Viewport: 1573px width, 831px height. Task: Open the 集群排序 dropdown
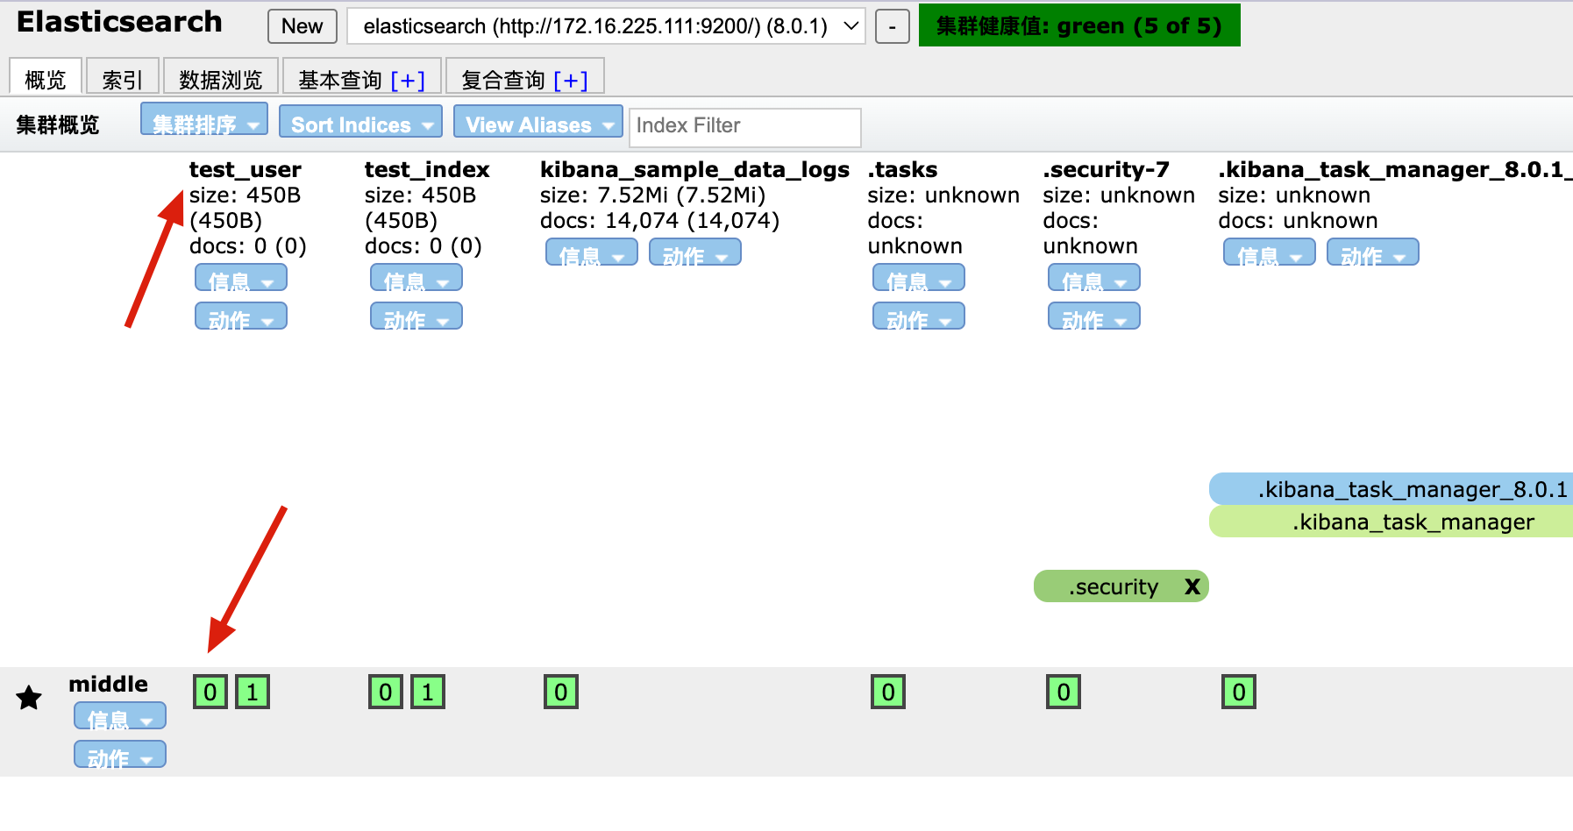coord(204,120)
